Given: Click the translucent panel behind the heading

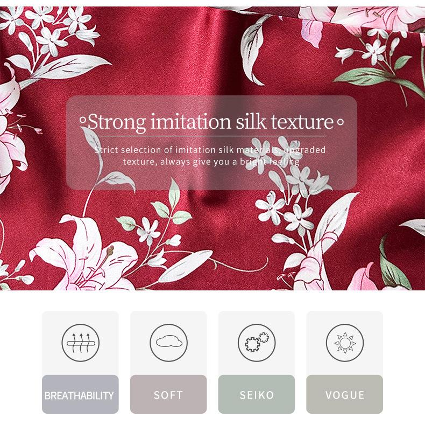Looking at the screenshot, I should click(211, 142).
